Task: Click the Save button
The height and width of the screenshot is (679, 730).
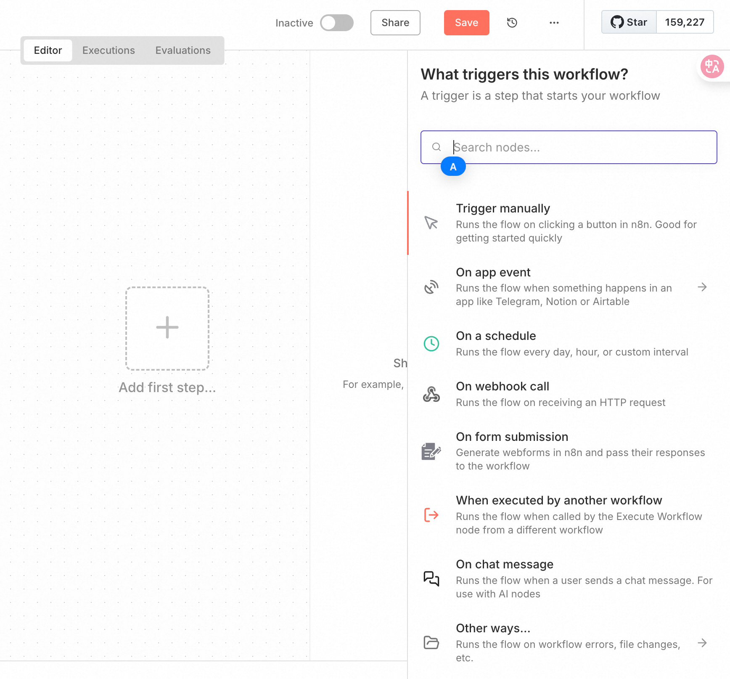Action: [x=466, y=23]
